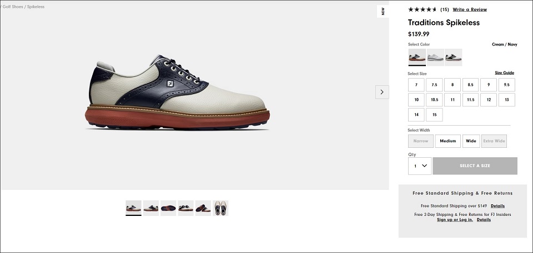Click the next image arrow

pyautogui.click(x=382, y=92)
